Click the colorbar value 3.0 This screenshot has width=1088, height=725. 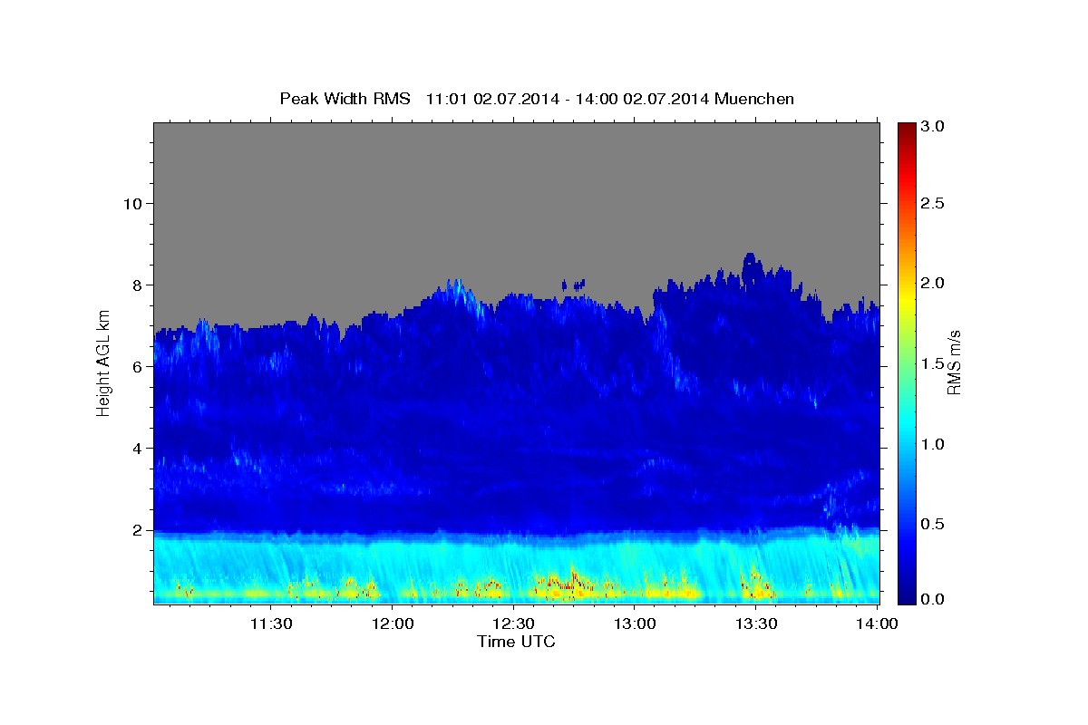(933, 127)
